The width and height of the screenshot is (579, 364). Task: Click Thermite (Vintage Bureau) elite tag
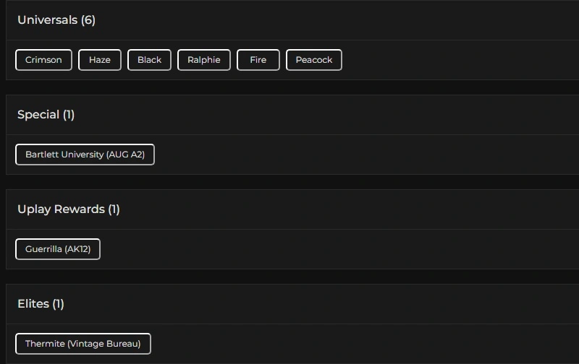[83, 344]
